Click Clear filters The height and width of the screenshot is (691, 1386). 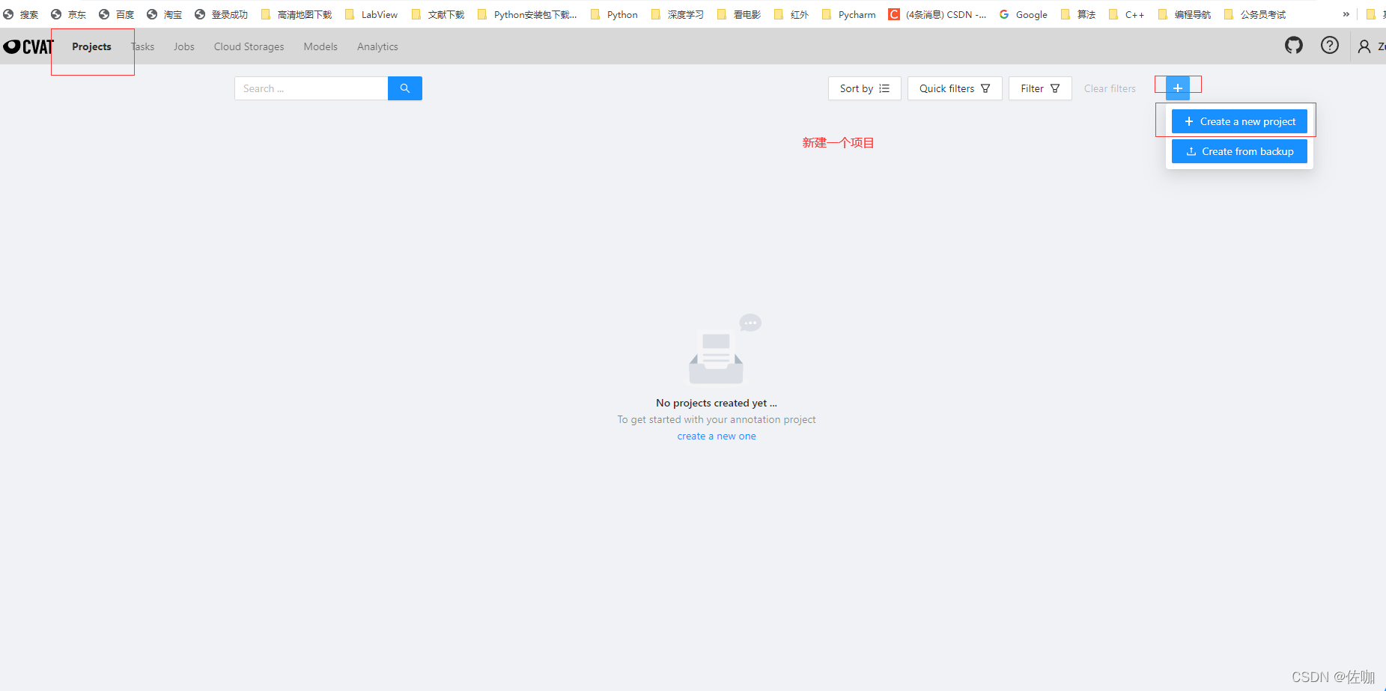(x=1110, y=88)
